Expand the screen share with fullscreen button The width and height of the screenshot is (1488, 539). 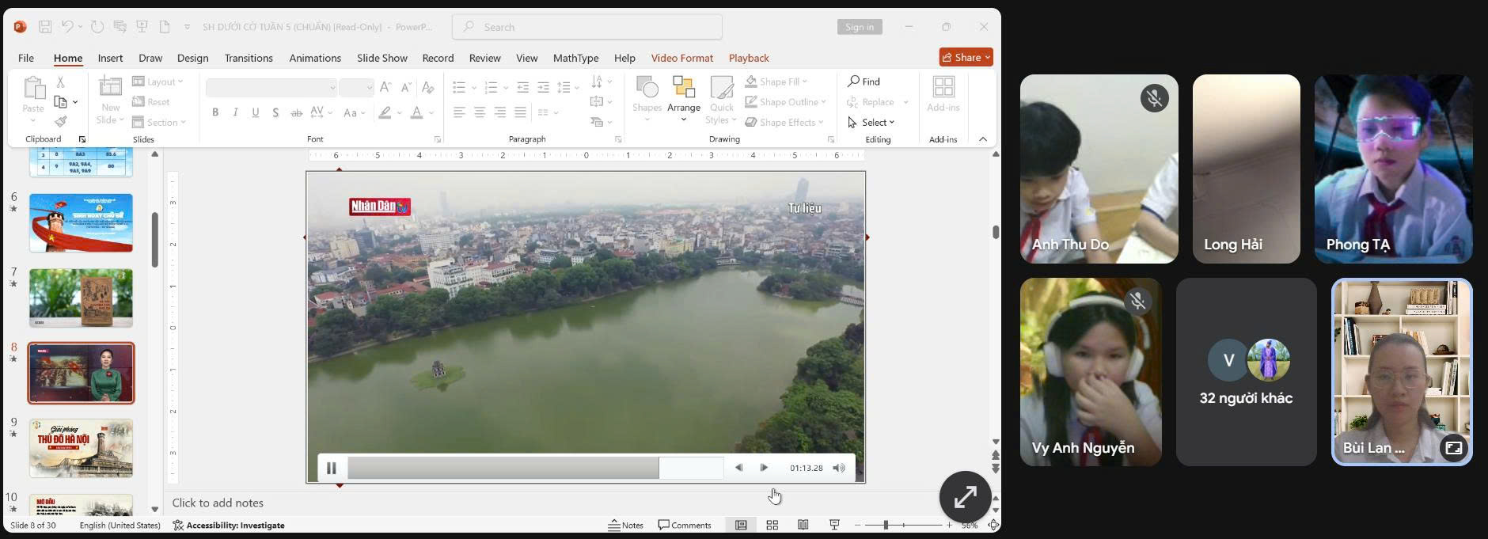click(965, 496)
